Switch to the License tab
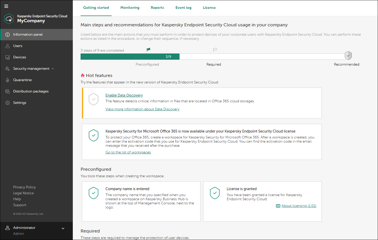The width and height of the screenshot is (378, 240). coord(209,7)
